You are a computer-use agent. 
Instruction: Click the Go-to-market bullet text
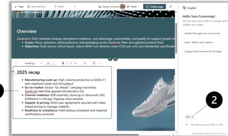(x=60, y=89)
